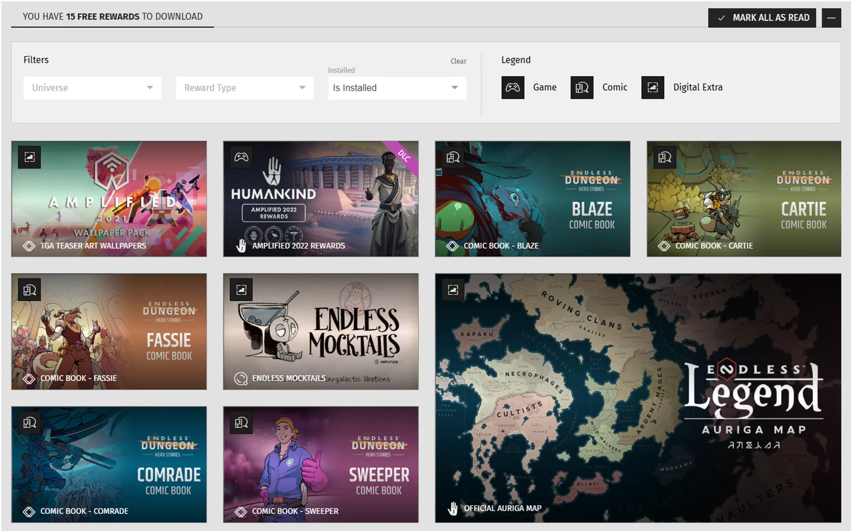Viewport: 851px width, 531px height.
Task: Click the DLC ribbon on the Humankind card
Action: (404, 156)
